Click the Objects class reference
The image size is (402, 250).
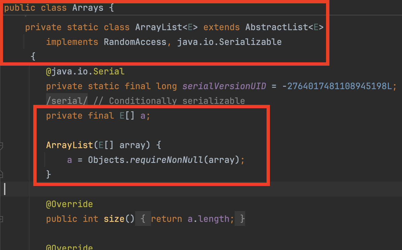pyautogui.click(x=106, y=160)
